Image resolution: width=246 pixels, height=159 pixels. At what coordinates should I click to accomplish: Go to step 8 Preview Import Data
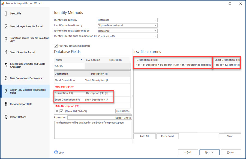coord(25,104)
